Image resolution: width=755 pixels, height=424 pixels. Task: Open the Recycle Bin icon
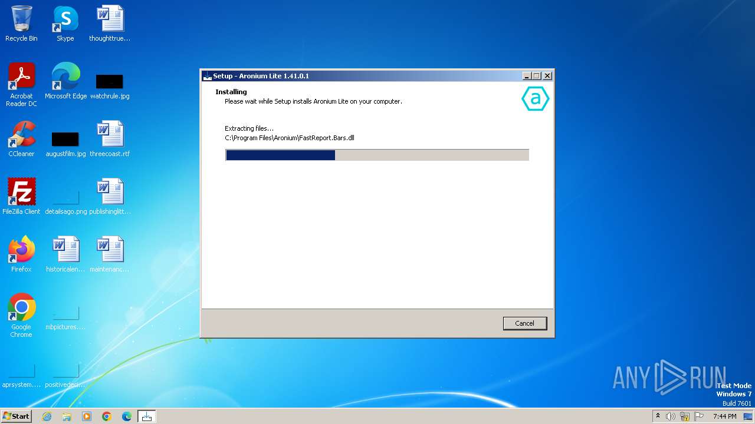point(21,24)
